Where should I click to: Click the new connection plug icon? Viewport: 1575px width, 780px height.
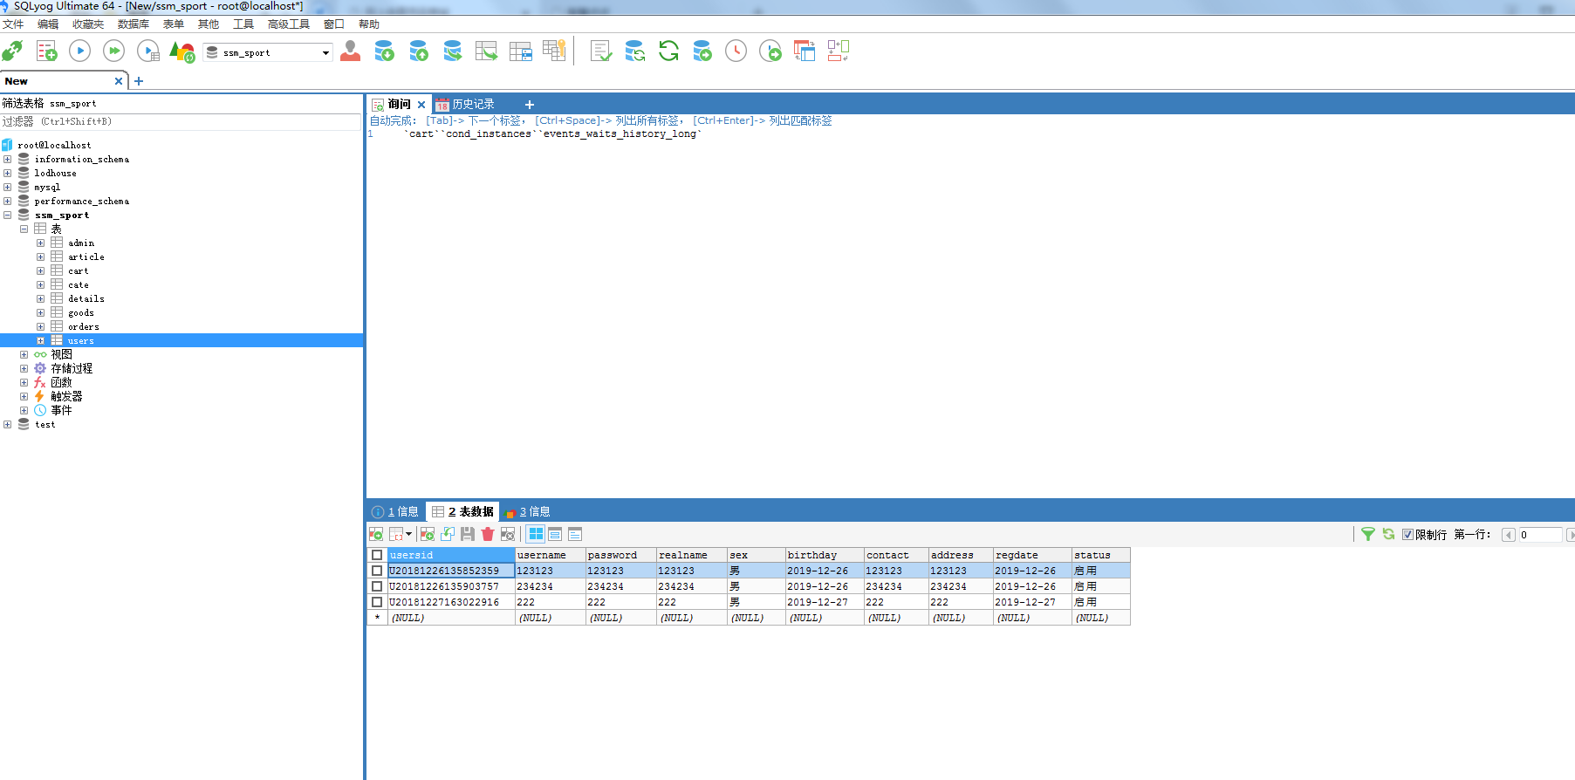point(12,51)
